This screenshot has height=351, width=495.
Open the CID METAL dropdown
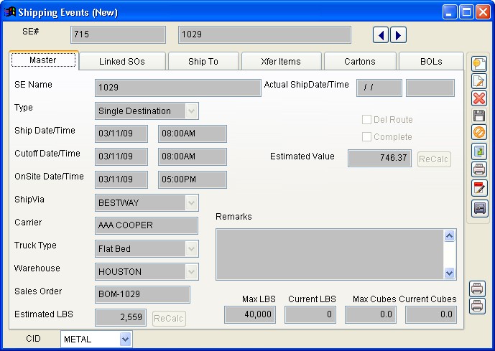coord(126,340)
